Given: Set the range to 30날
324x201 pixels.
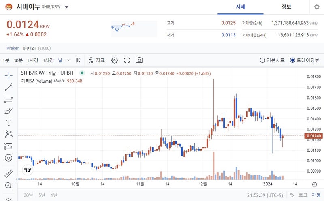Looking at the screenshot, I should pyautogui.click(x=28, y=195).
